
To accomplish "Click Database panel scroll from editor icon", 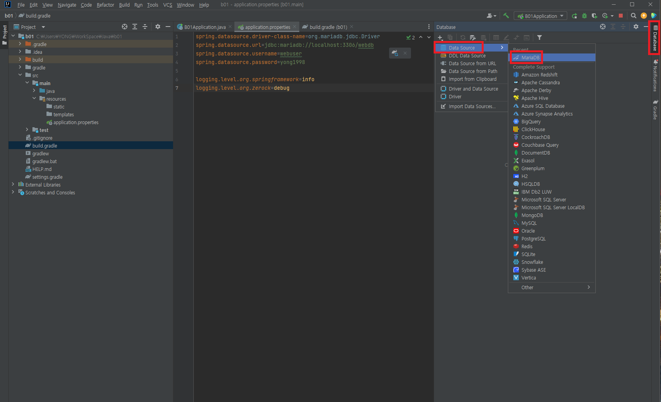I will click(x=603, y=27).
